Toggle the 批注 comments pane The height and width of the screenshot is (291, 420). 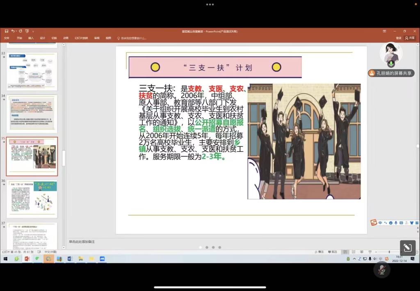click(x=332, y=252)
